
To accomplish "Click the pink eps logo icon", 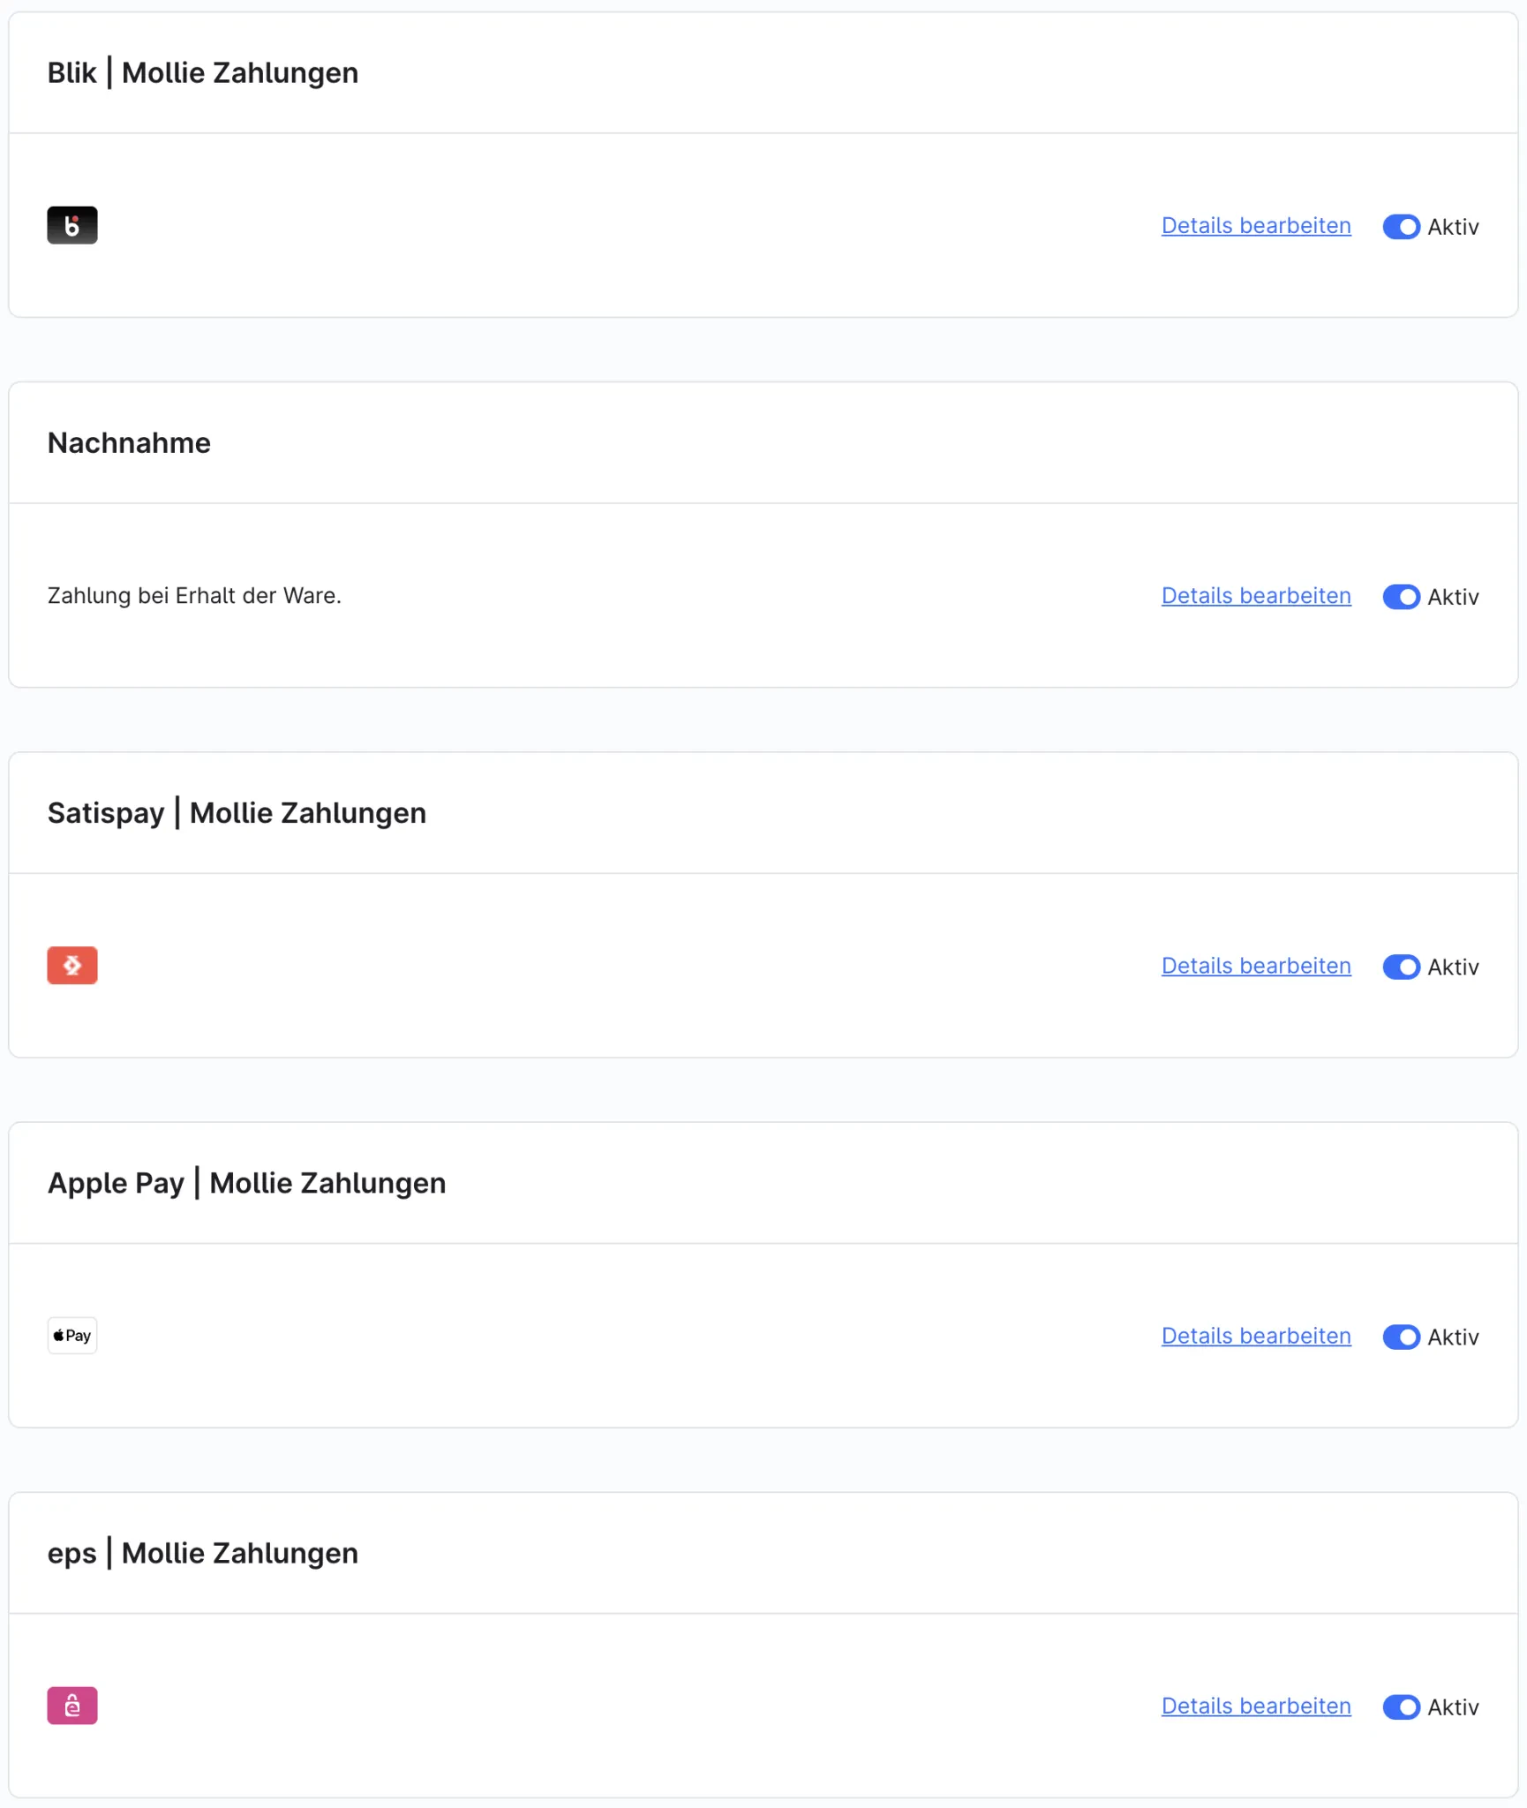I will (72, 1705).
